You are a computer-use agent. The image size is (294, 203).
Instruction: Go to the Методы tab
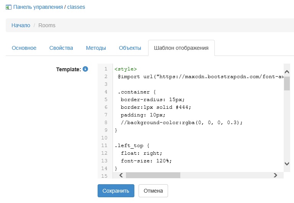tap(96, 48)
